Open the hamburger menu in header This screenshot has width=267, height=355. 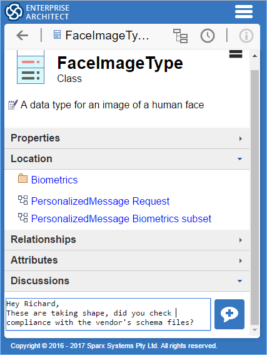pos(244,11)
